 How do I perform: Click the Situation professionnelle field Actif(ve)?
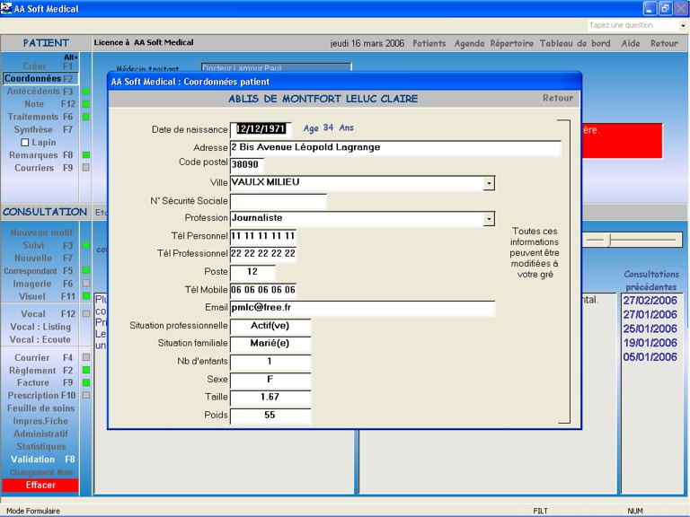tap(270, 326)
